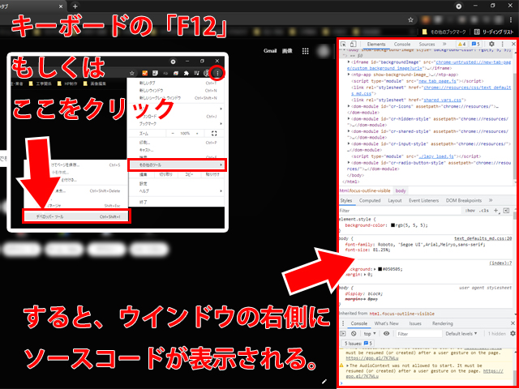Activate the DevTools inspect element picker
Screen dimensions: 519x389
[x=343, y=44]
